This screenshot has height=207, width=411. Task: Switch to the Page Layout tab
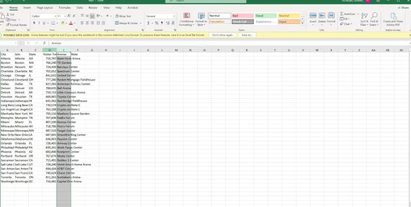(x=45, y=8)
